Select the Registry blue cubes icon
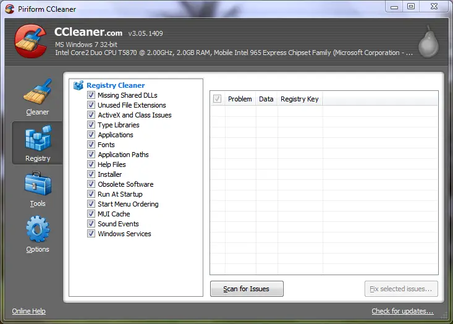The height and width of the screenshot is (324, 453). click(x=38, y=138)
